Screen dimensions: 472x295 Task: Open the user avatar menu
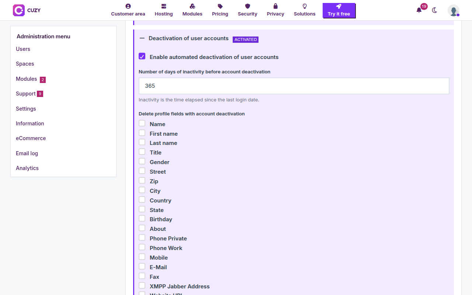(x=454, y=10)
